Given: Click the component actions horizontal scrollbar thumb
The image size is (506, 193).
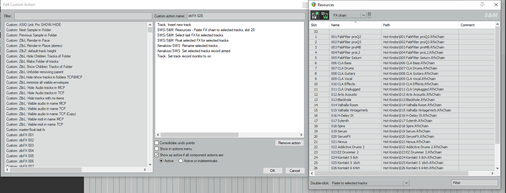Looking at the screenshot, I should tap(199, 135).
